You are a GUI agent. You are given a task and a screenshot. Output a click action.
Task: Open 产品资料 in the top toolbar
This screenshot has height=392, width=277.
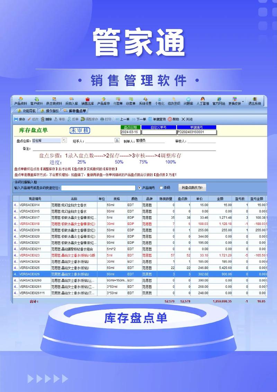20,101
